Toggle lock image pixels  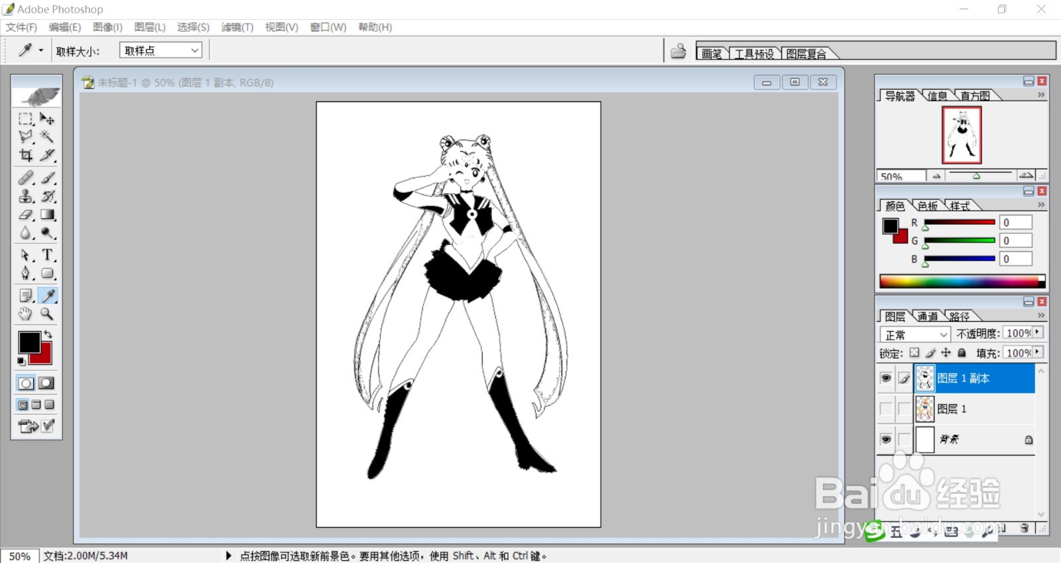[x=930, y=353]
